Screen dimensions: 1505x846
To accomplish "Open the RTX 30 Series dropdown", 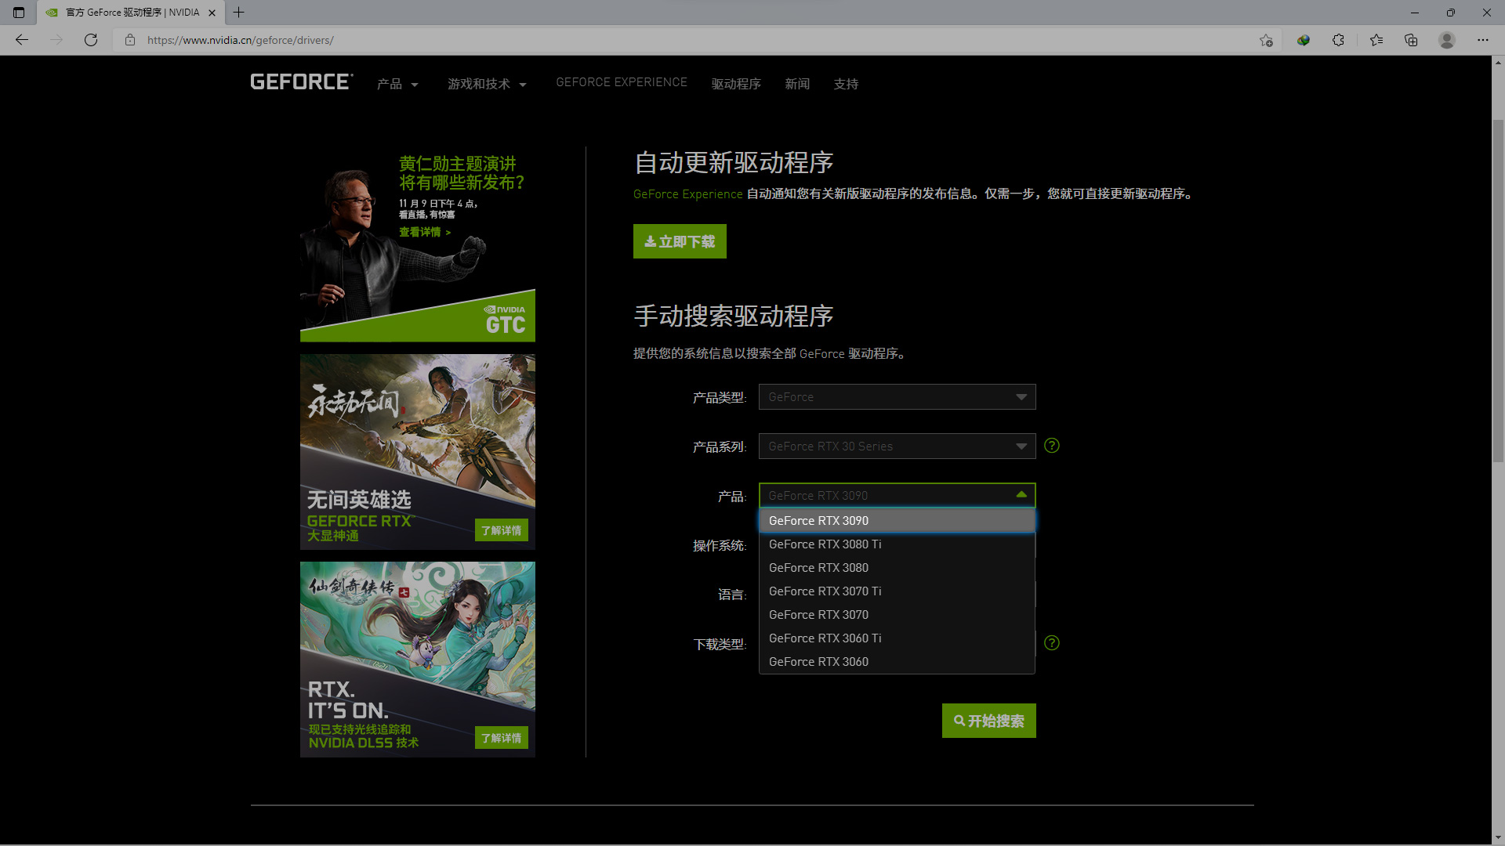I will (x=897, y=446).
